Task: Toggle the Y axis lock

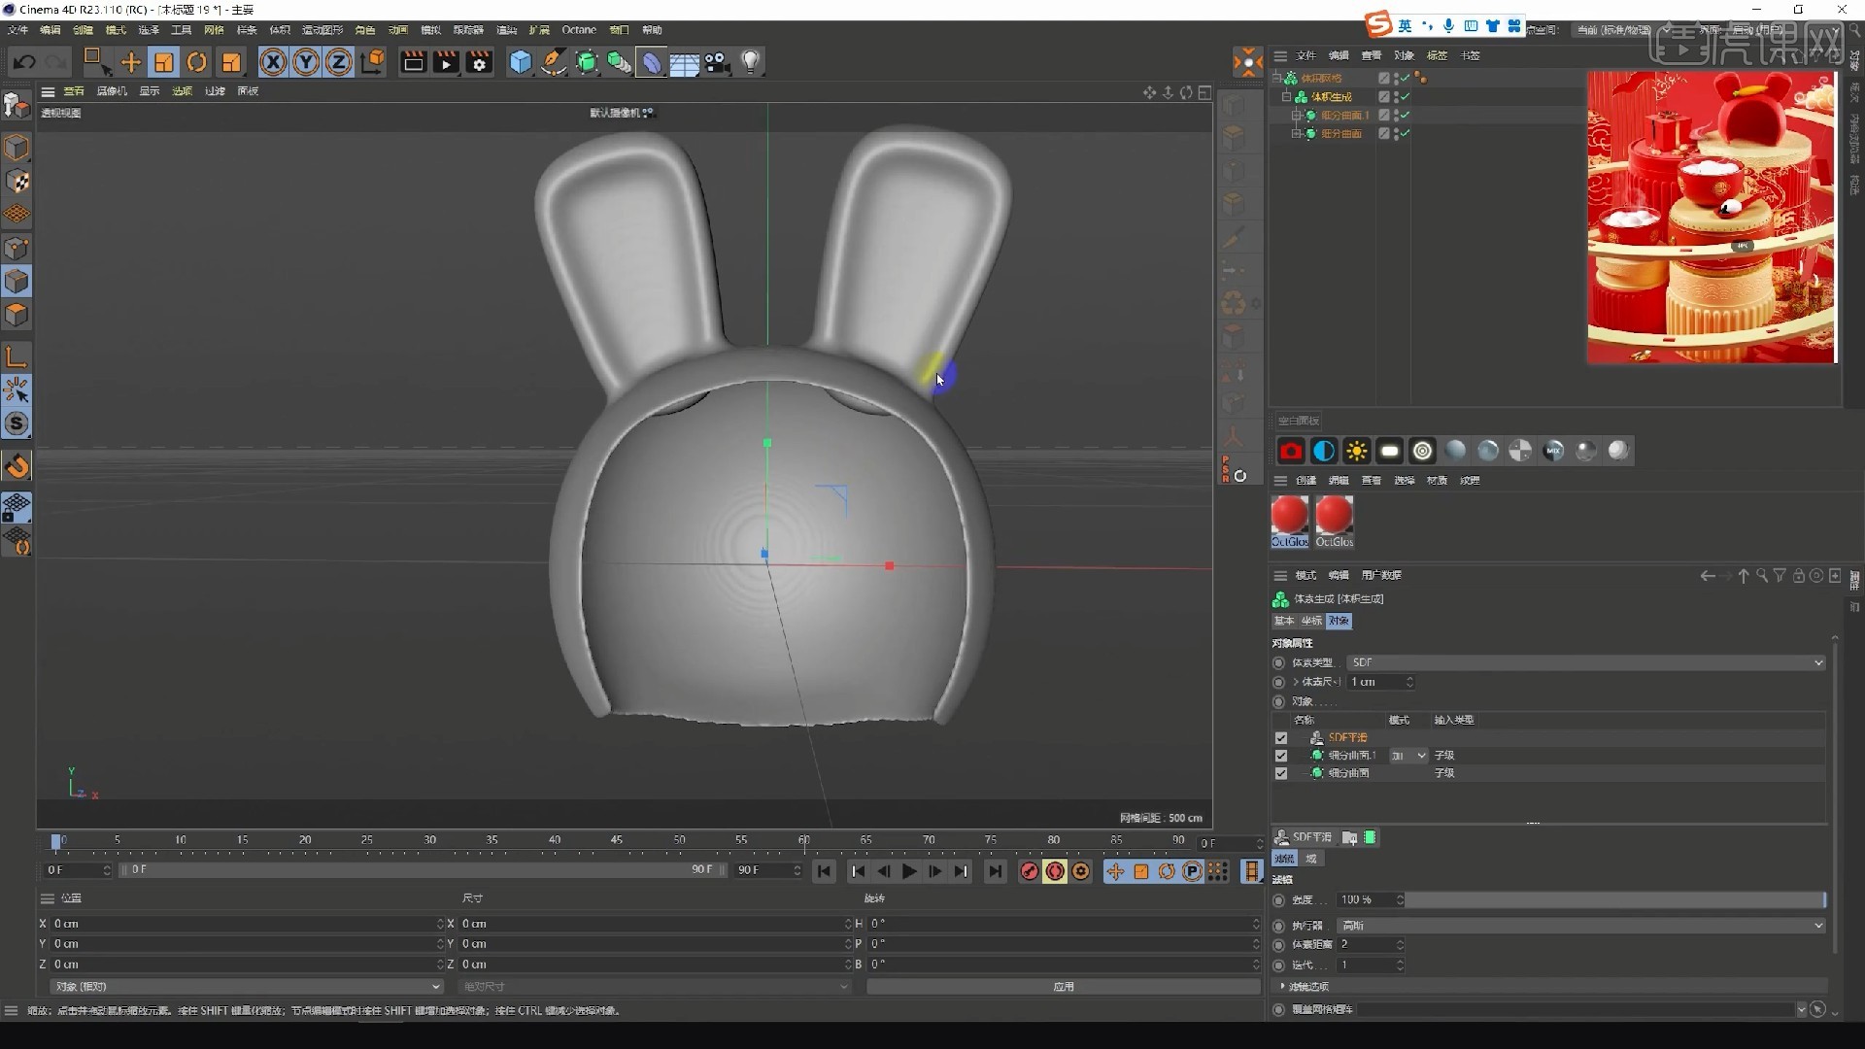Action: 306,63
